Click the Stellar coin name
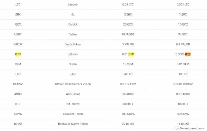 tap(73, 64)
